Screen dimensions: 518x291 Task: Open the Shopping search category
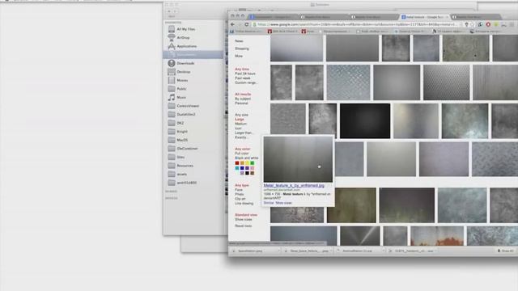[242, 48]
